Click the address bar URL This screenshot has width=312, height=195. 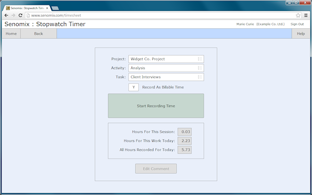(x=56, y=15)
